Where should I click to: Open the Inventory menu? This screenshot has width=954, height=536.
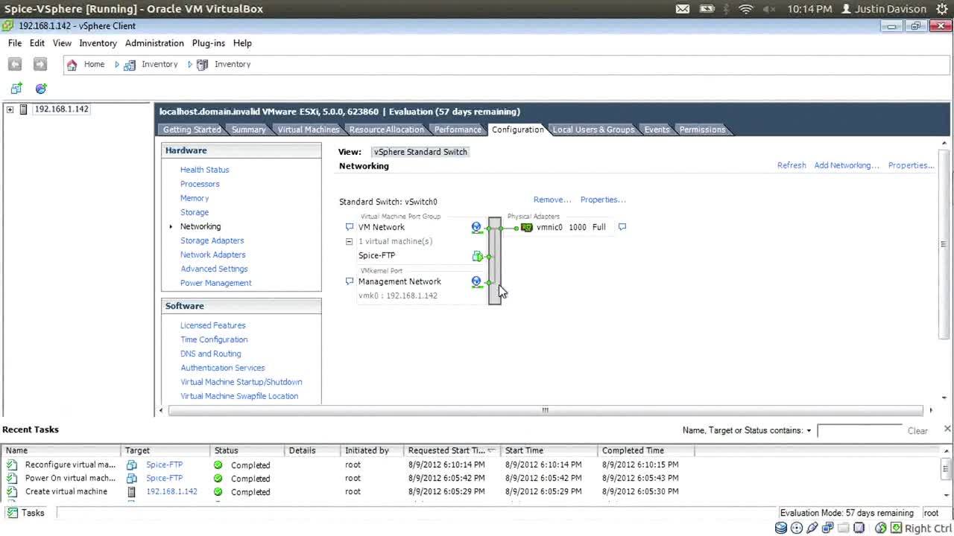pyautogui.click(x=98, y=43)
